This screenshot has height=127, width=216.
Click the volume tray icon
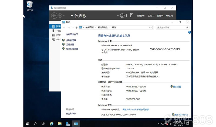pyautogui.click(x=167, y=124)
